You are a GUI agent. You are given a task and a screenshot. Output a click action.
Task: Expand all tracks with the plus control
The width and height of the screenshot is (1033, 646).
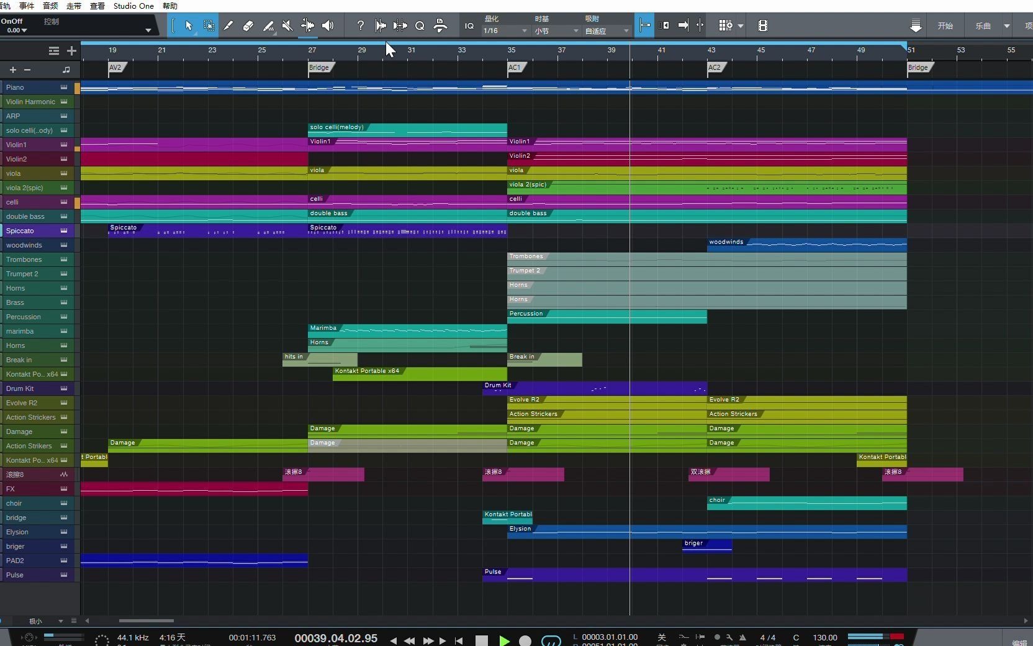(12, 70)
